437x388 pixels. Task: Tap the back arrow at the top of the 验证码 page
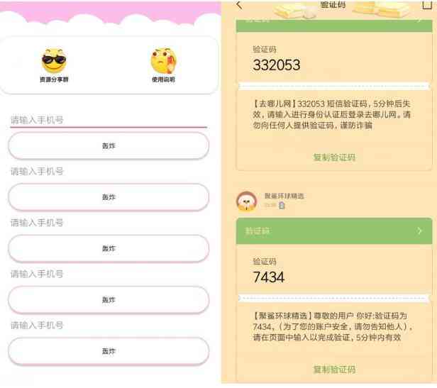pyautogui.click(x=239, y=5)
